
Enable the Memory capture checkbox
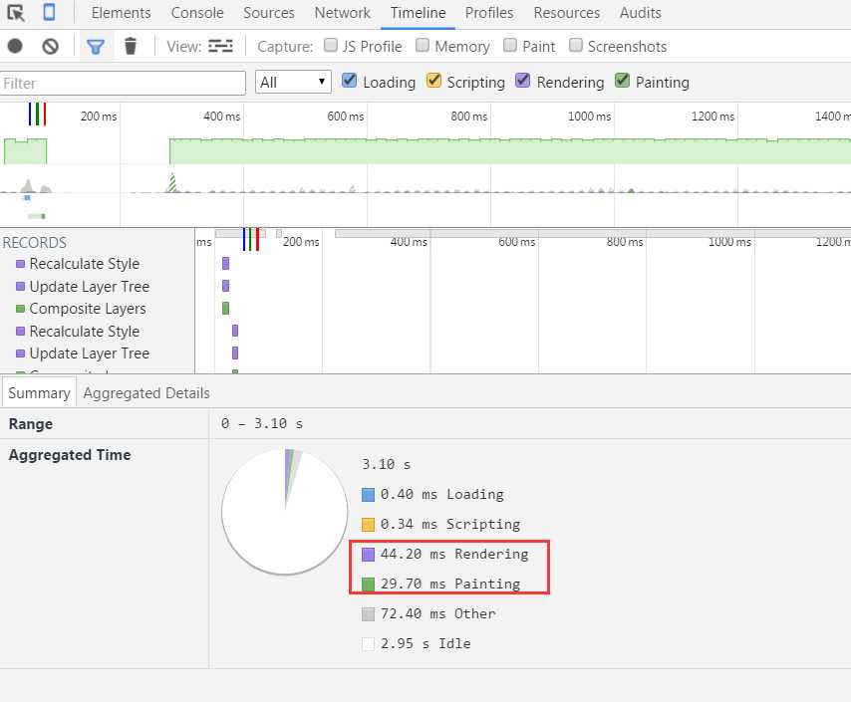pos(423,45)
